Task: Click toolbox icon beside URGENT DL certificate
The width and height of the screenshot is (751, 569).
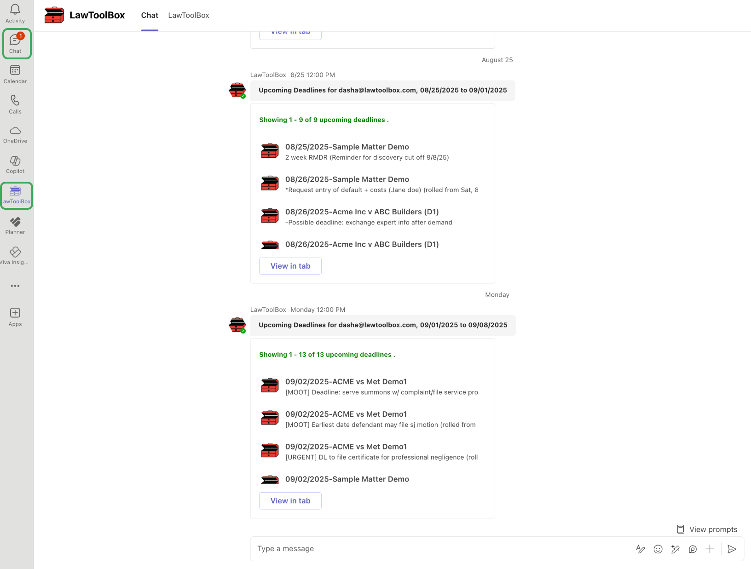Action: pyautogui.click(x=270, y=451)
